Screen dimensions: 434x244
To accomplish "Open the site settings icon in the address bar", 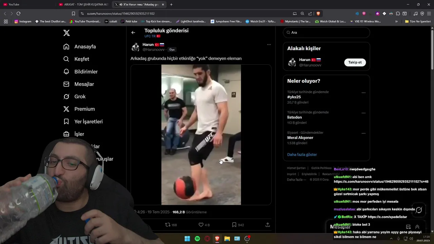I will (x=82, y=14).
